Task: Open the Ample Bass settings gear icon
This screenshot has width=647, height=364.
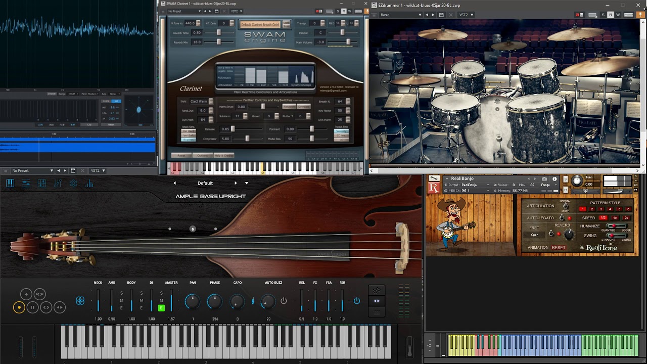Action: [73, 184]
